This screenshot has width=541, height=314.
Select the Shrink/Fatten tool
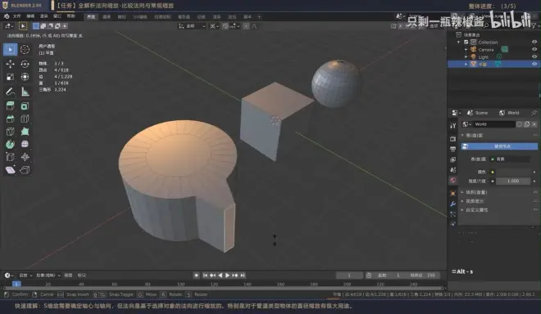(25, 157)
